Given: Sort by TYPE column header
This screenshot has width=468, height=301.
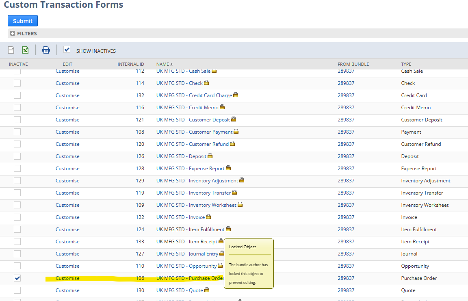Looking at the screenshot, I should (406, 64).
